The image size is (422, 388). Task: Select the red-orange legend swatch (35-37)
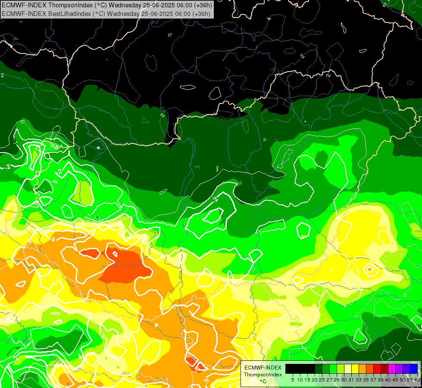[370, 369]
